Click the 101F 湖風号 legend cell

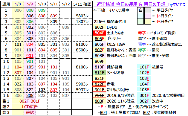[144, 67]
